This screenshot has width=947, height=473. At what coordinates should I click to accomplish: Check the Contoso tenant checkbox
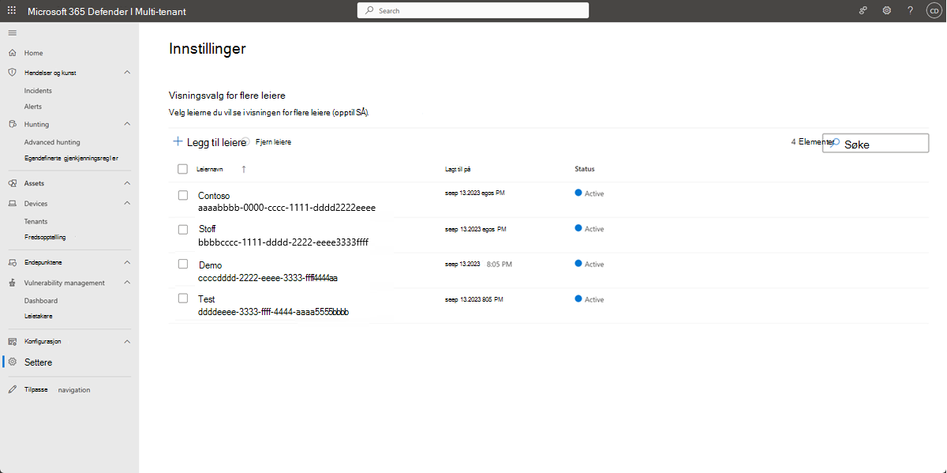tap(183, 195)
